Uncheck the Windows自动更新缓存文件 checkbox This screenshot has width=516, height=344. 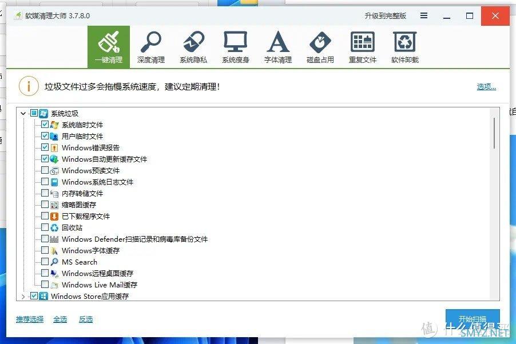click(45, 158)
